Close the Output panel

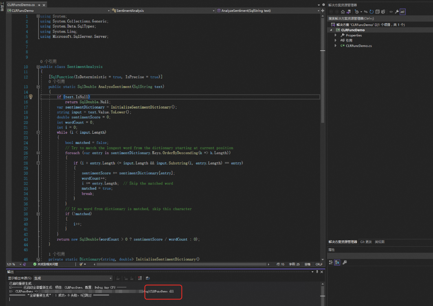pyautogui.click(x=322, y=272)
